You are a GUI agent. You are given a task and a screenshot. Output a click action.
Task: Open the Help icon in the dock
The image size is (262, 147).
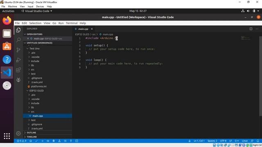pyautogui.click(x=7, y=60)
